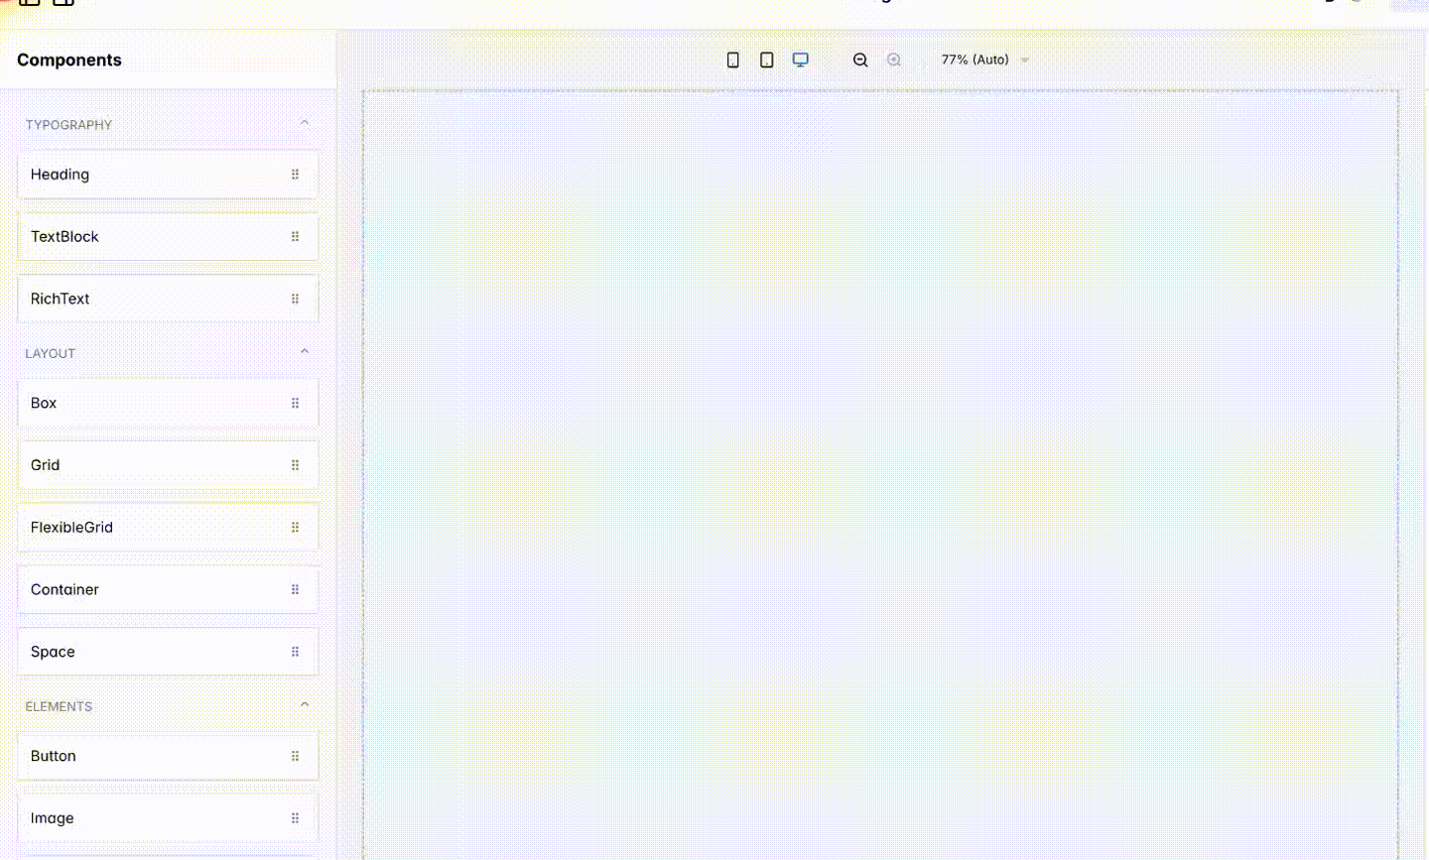Zoom out the canvas view

859,60
